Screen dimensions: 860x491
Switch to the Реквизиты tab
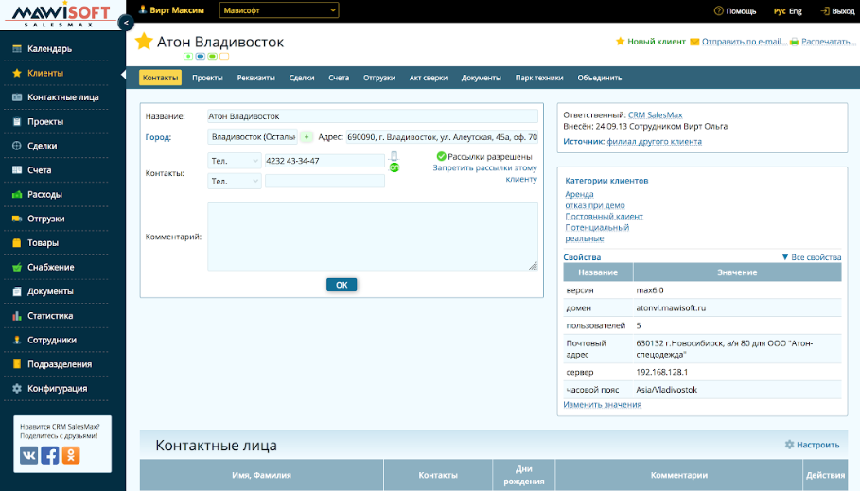tap(256, 78)
